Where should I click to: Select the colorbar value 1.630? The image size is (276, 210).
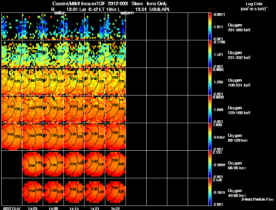(x=218, y=125)
